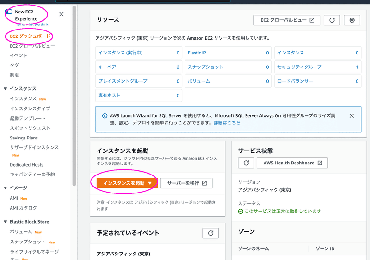370x260 pixels.
Task: Click the セキュリティグループ count value 1
Action: pos(357,67)
